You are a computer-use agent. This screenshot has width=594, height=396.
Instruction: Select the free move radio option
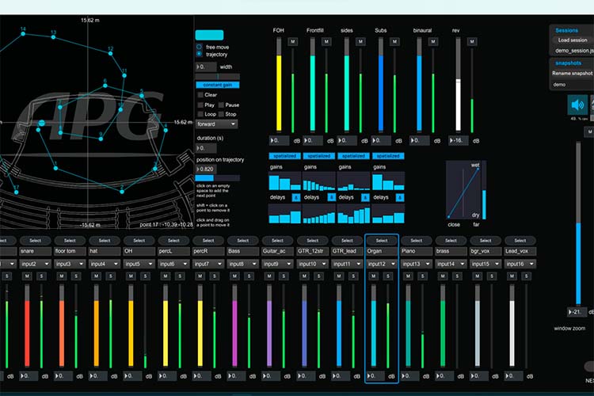tap(199, 47)
